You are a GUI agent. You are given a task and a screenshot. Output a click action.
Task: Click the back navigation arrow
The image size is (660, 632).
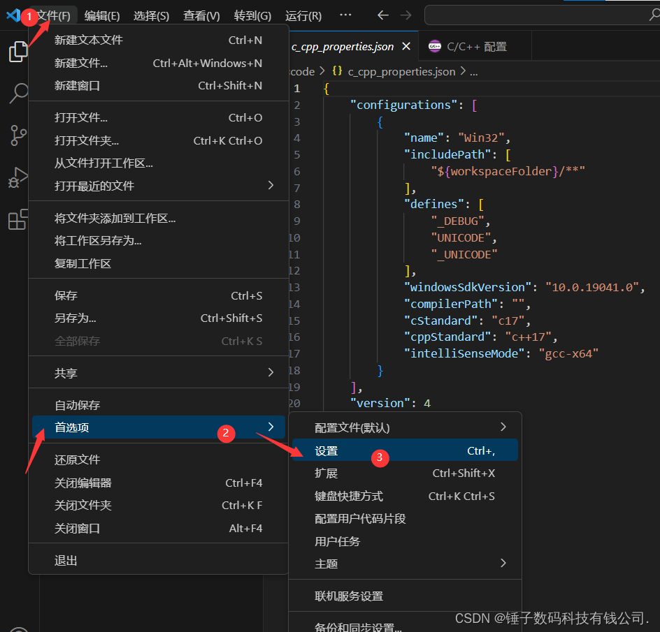[x=383, y=14]
